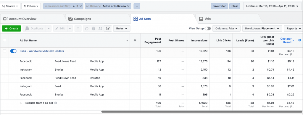Click the blue add-column plus icon
This screenshot has height=115, width=303.
[x=300, y=40]
